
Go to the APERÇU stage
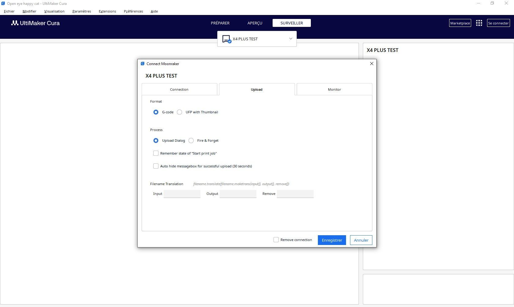pyautogui.click(x=255, y=23)
